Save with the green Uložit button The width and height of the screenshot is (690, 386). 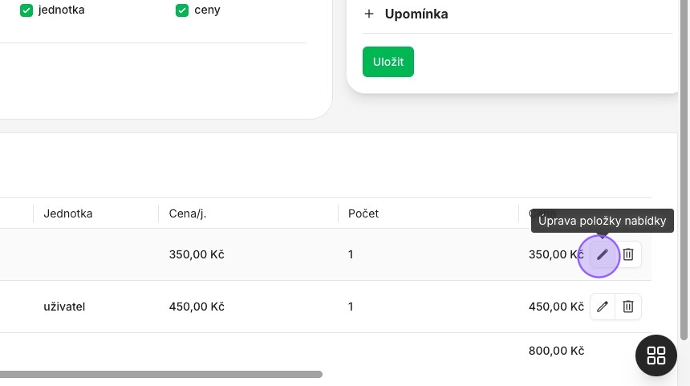[x=388, y=62]
